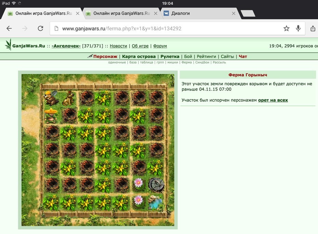The width and height of the screenshot is (318, 234).
Task: Open the Ферма submenu link
Action: pyautogui.click(x=187, y=63)
